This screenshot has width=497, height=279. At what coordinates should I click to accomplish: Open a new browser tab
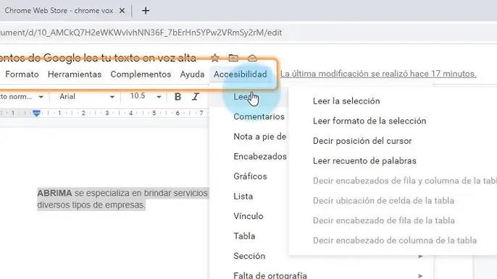(146, 11)
